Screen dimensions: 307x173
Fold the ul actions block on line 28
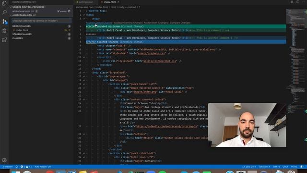click(84, 134)
